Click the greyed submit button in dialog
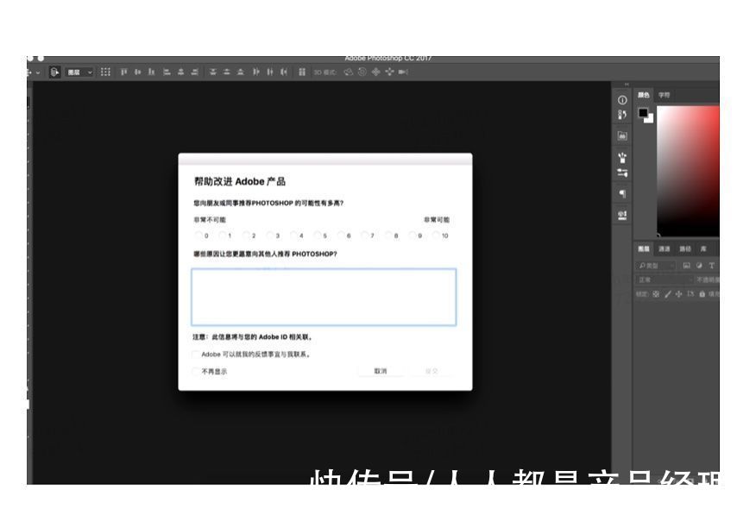 point(431,371)
